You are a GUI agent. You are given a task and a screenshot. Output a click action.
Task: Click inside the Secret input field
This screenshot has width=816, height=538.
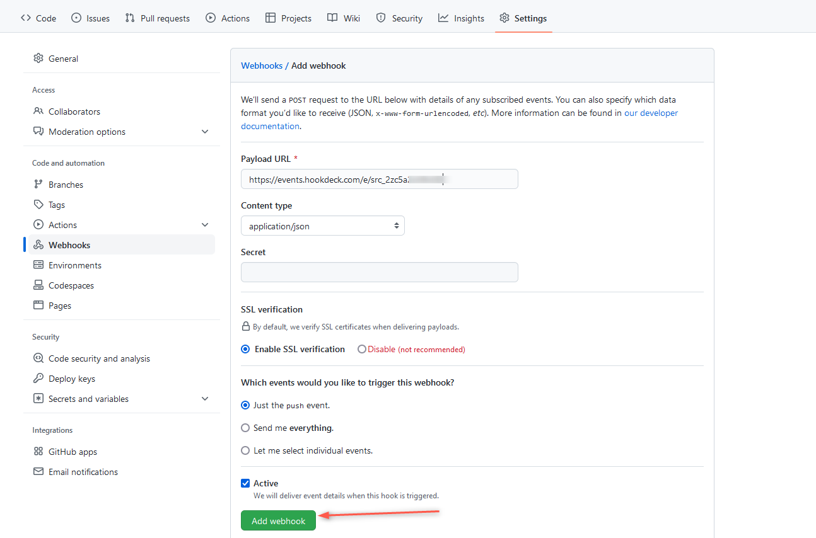(379, 272)
